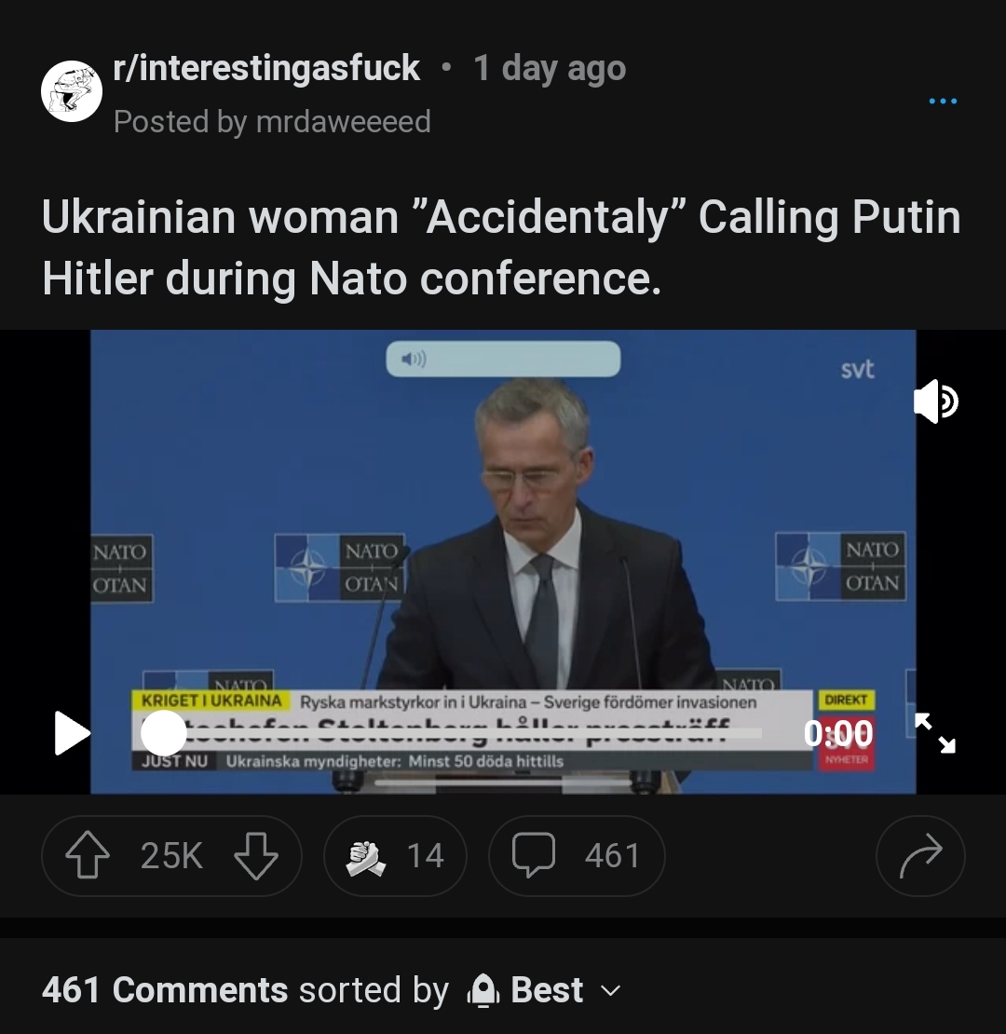1006x1034 pixels.
Task: Open the post title text
Action: pyautogui.click(x=501, y=248)
